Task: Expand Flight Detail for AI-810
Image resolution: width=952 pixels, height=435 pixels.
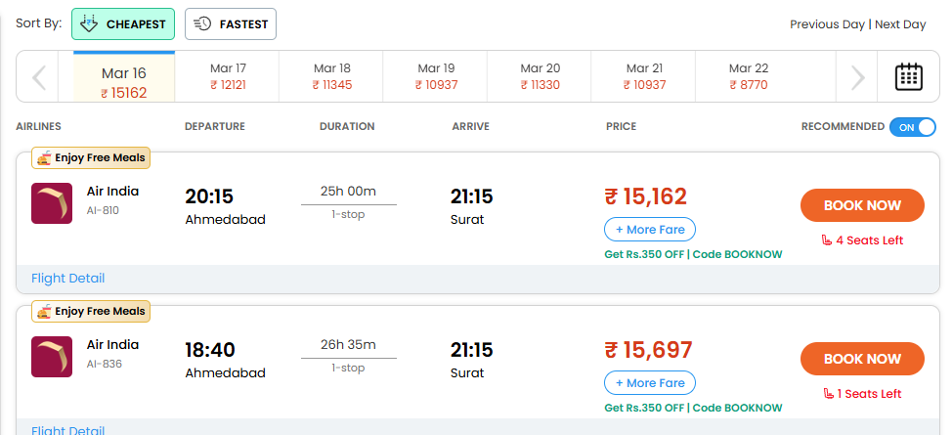Action: coord(67,279)
